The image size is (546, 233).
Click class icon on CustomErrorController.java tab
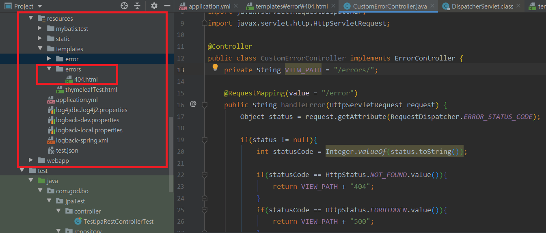click(x=347, y=6)
